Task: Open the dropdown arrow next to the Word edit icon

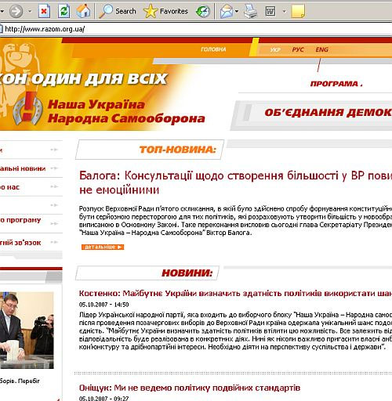Action: (x=284, y=12)
